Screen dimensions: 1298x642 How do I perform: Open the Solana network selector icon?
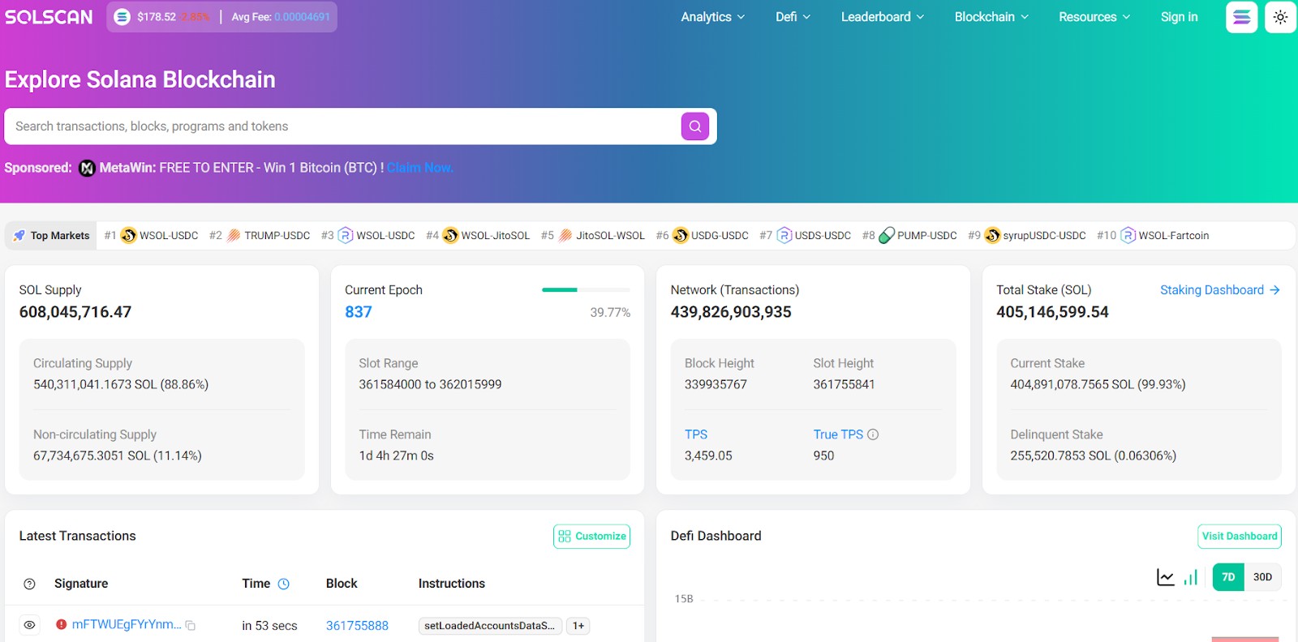pos(1241,17)
